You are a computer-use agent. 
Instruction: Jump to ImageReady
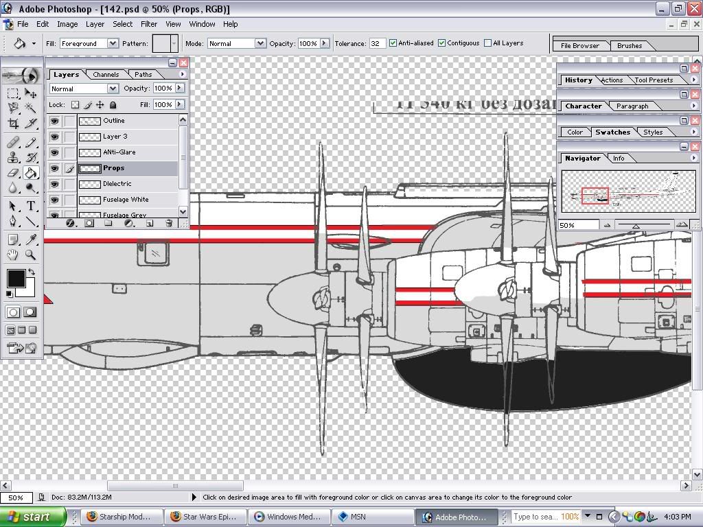pyautogui.click(x=21, y=348)
